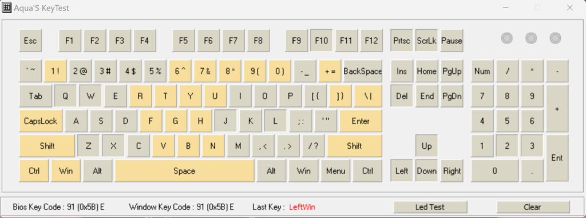The height and width of the screenshot is (218, 586).
Task: Start the Led Test
Action: tap(430, 207)
